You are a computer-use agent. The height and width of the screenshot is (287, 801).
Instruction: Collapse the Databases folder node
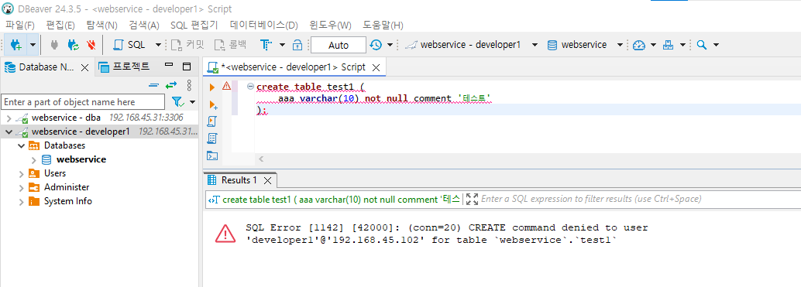pyautogui.click(x=21, y=145)
